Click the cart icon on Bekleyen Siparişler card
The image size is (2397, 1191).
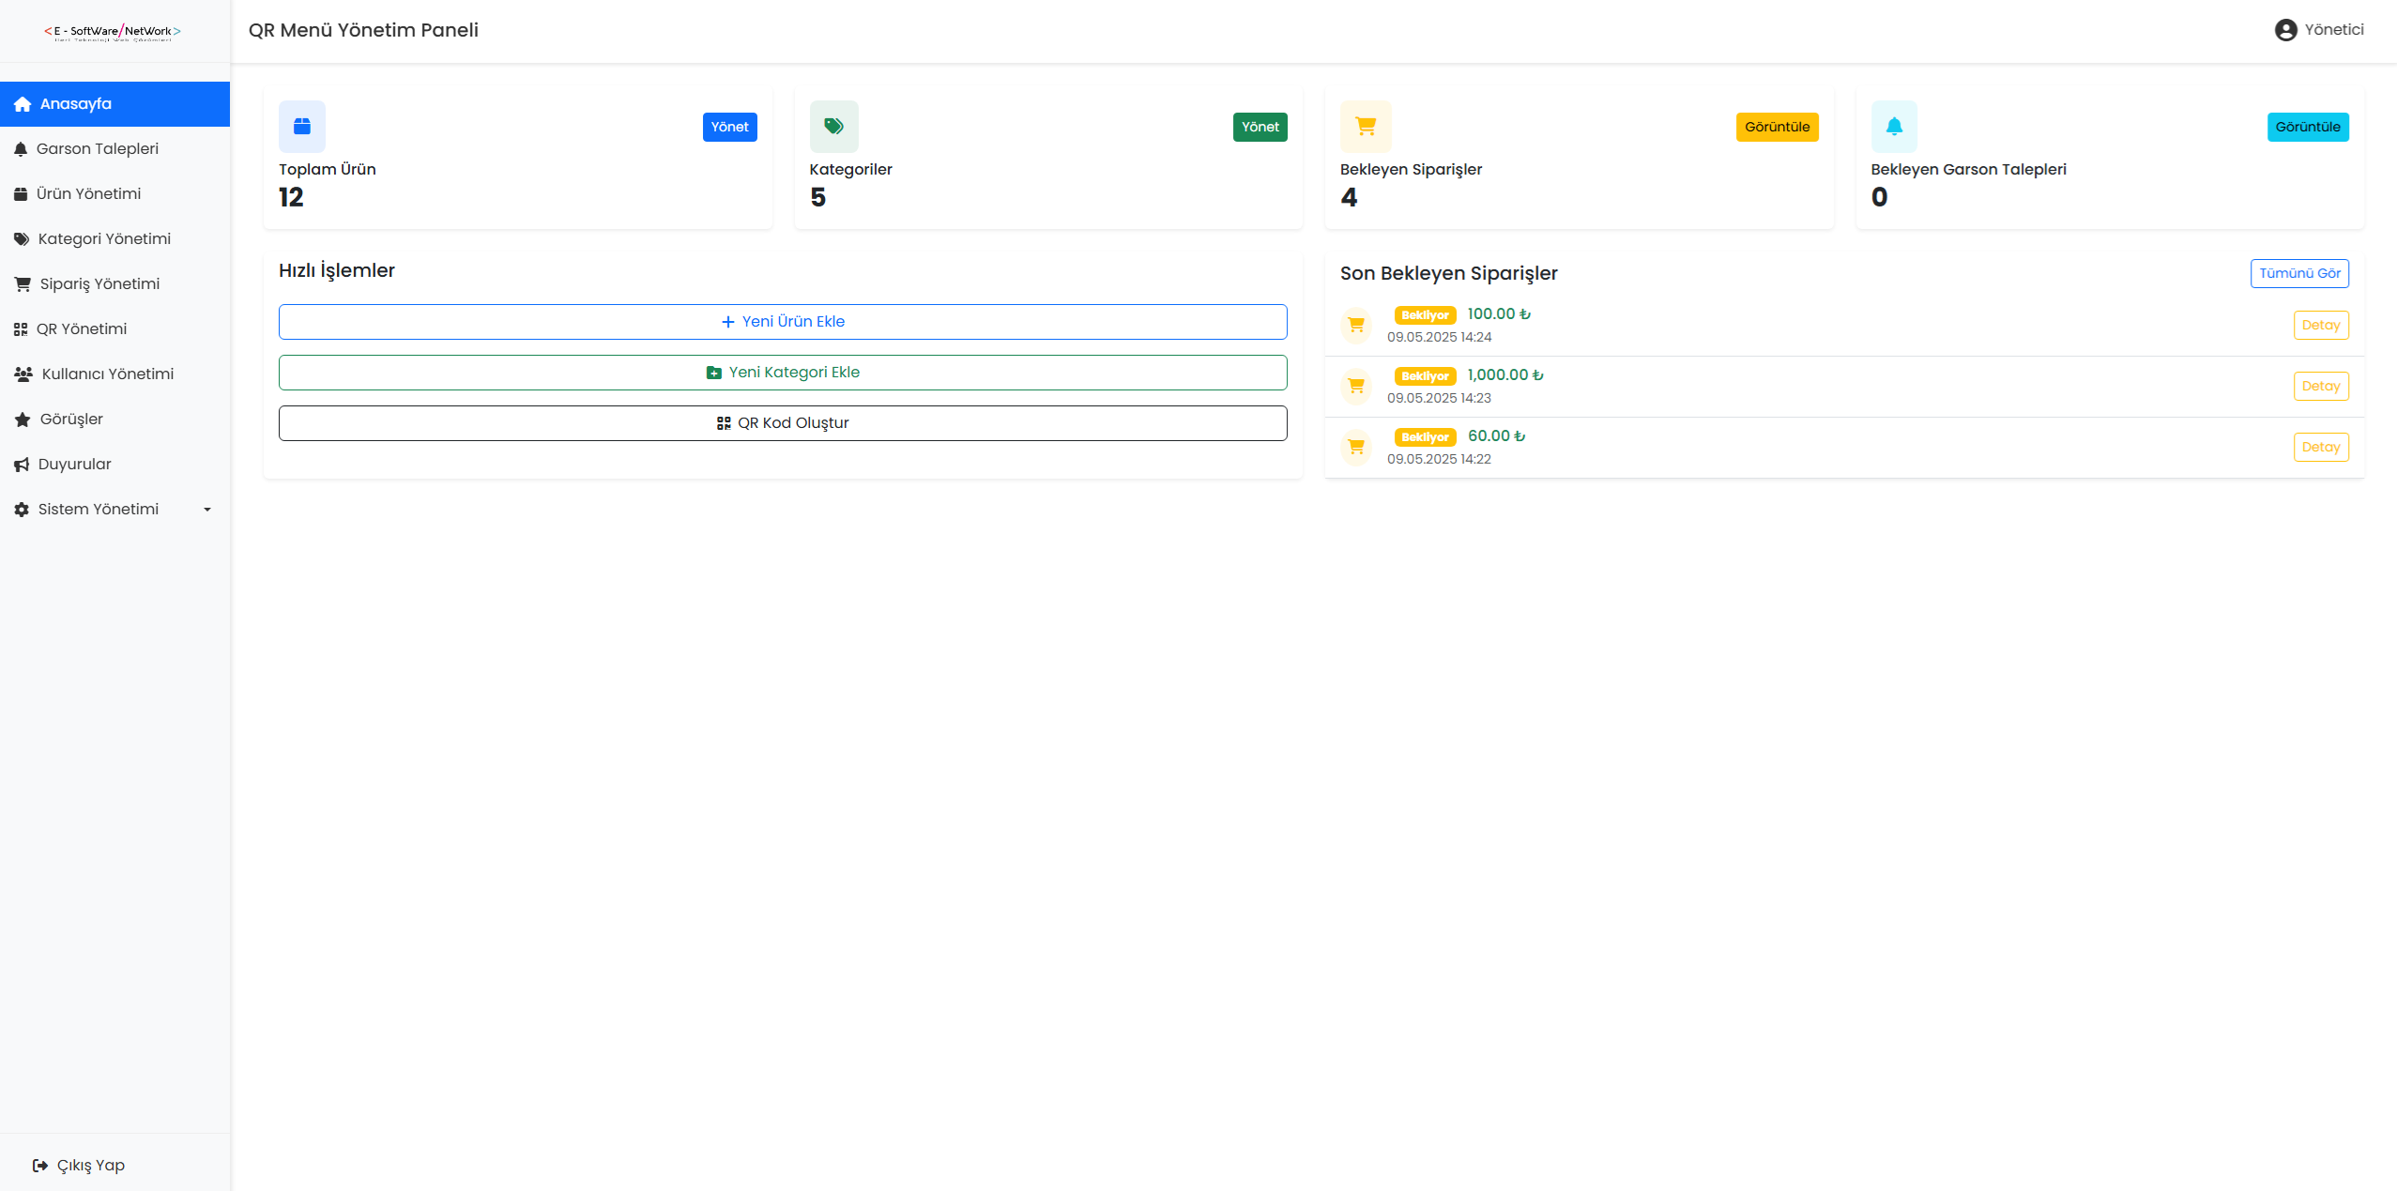coord(1366,127)
